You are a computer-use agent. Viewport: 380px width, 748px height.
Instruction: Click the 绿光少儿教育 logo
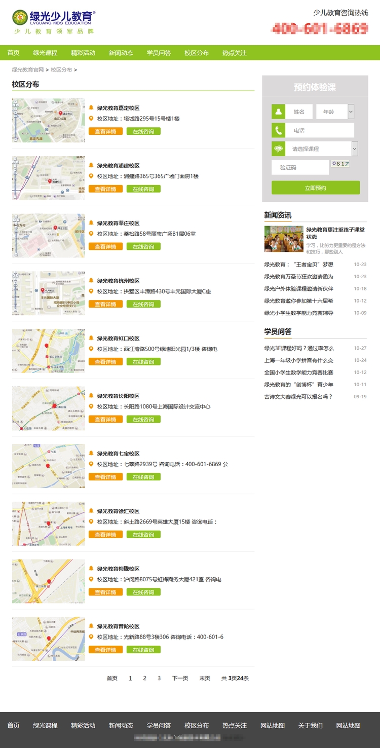coord(54,22)
